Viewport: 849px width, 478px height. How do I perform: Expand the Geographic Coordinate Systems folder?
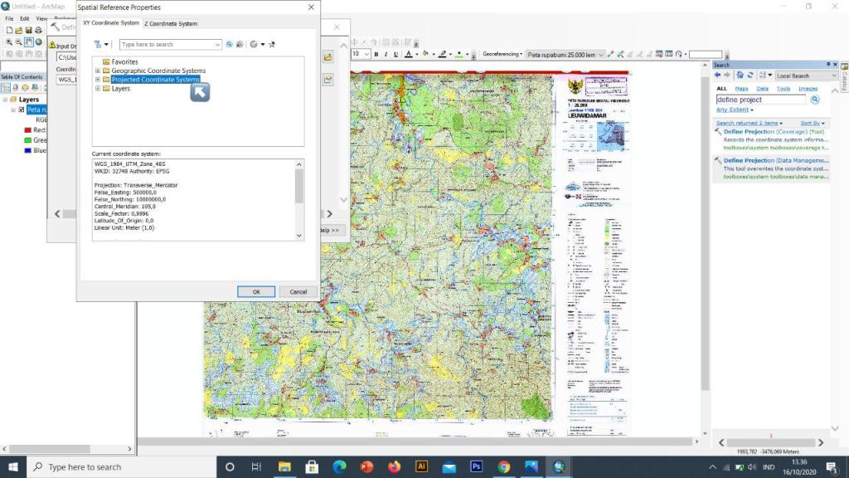[98, 71]
